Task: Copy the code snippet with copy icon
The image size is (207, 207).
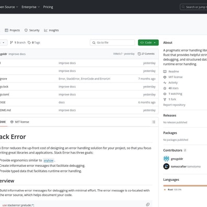Action: (x=148, y=204)
